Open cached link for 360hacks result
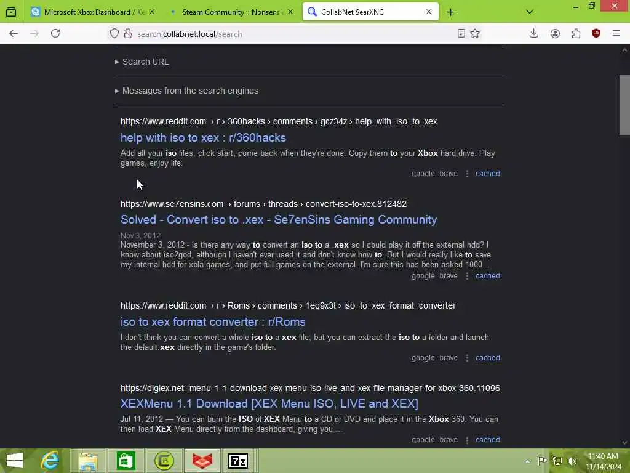 click(x=488, y=174)
